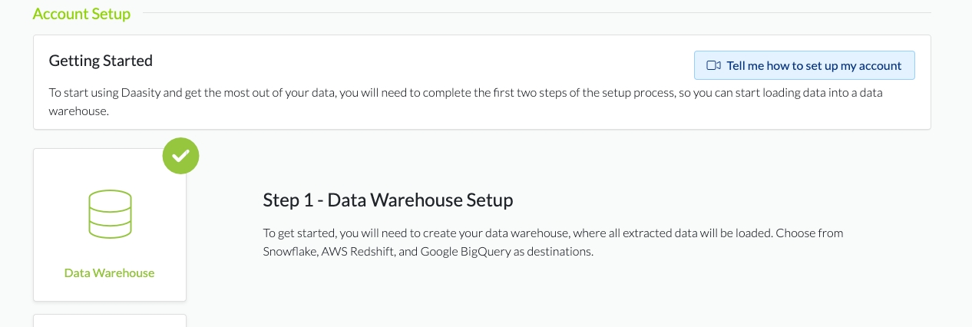Click the green checkmark badge on card
972x327 pixels.
(180, 156)
